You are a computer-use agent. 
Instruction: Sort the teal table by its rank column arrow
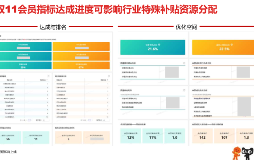pos(47,80)
